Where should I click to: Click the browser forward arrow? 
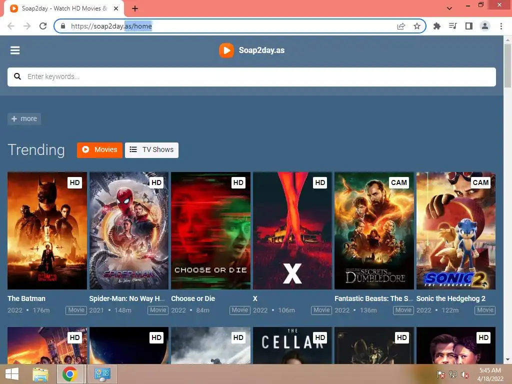[x=27, y=26]
